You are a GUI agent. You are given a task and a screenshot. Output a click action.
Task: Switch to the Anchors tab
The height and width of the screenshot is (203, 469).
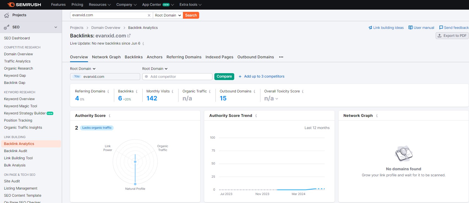tap(154, 57)
